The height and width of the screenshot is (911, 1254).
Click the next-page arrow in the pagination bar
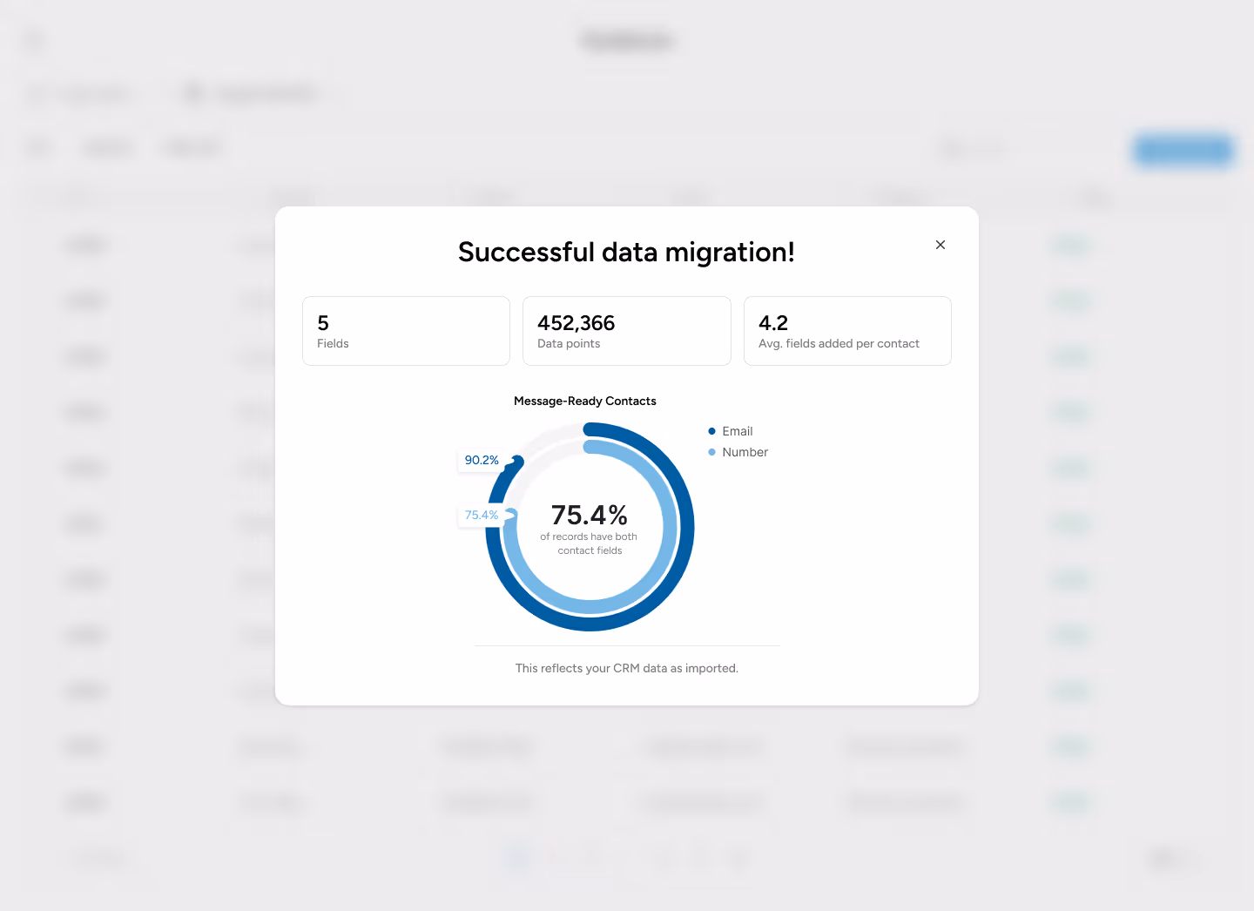coord(738,858)
